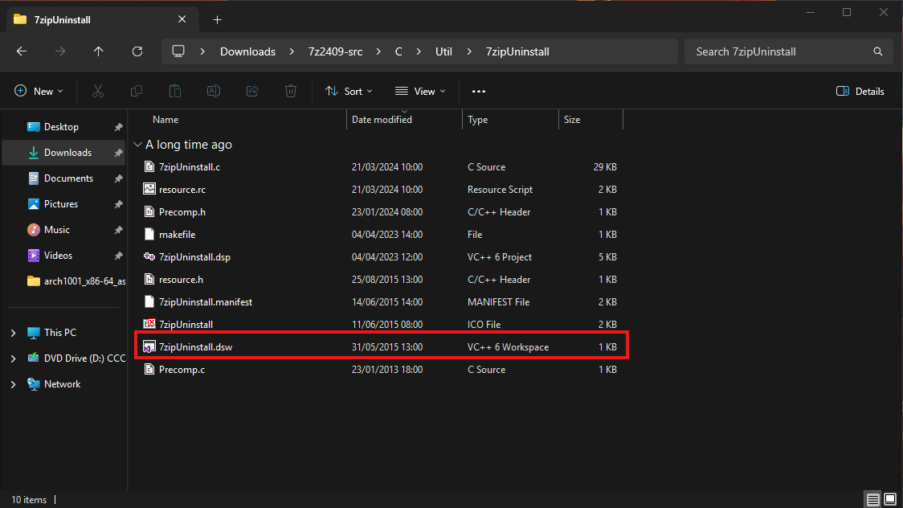This screenshot has width=903, height=508.
Task: Expand This PC in the sidebar
Action: (x=13, y=332)
